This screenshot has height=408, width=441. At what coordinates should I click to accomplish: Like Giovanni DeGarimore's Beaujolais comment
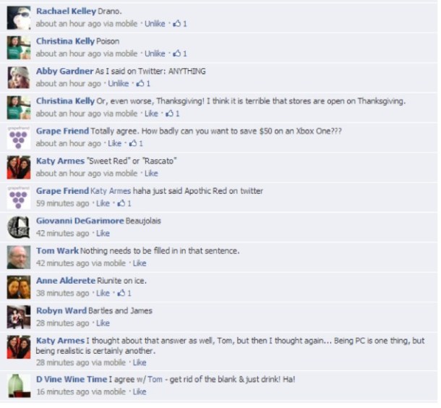(103, 234)
